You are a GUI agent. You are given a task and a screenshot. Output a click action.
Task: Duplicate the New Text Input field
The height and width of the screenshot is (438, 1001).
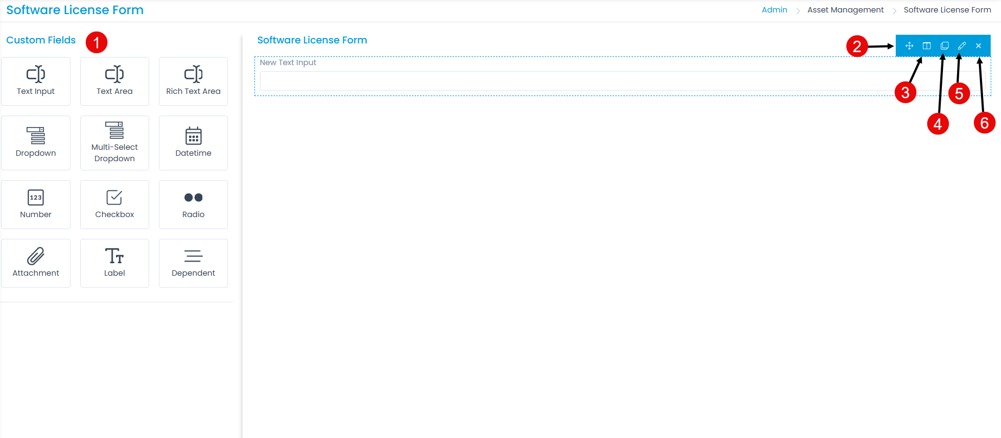(x=945, y=46)
